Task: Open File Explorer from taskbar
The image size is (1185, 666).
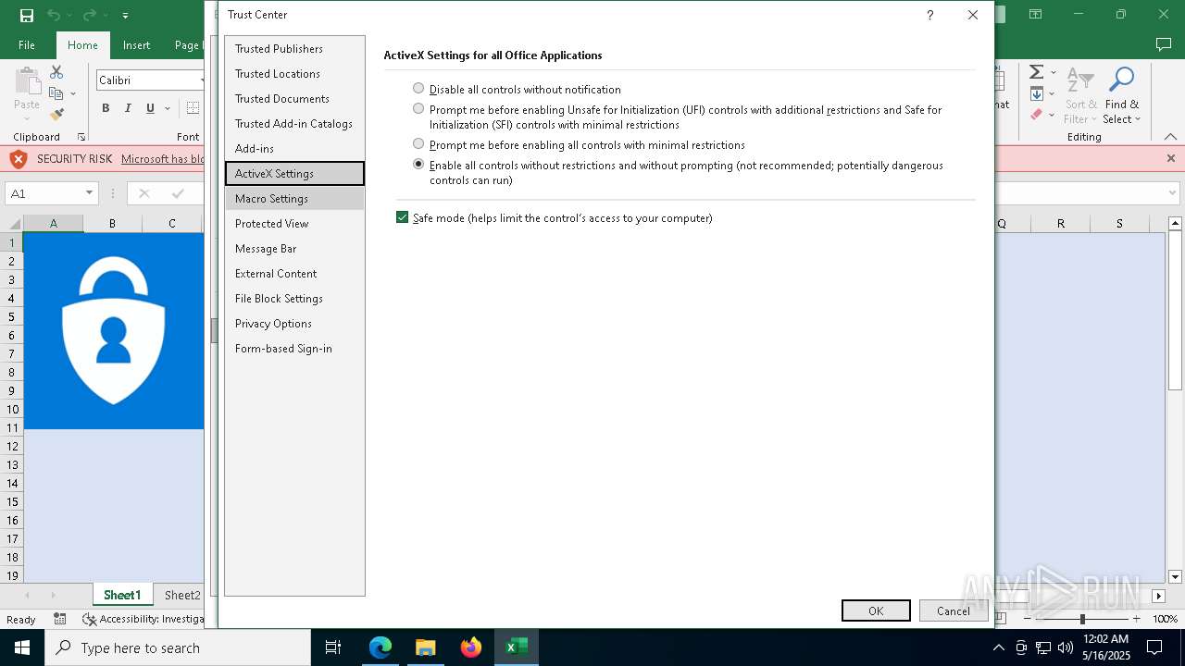Action: point(426,647)
